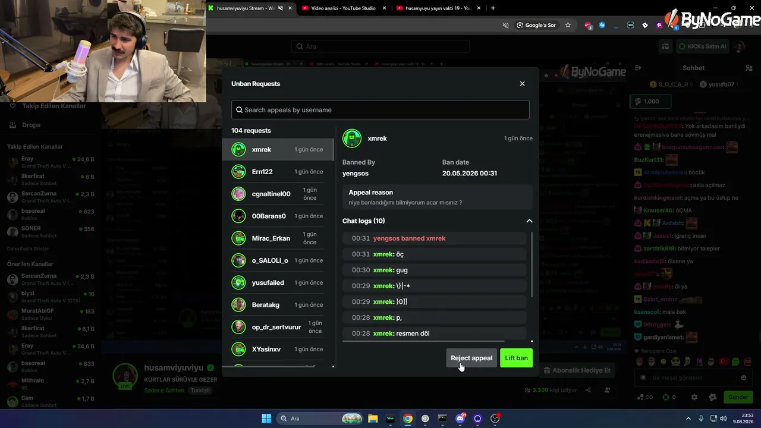Open the SONER followed channel
This screenshot has height=428, width=761.
point(51,231)
